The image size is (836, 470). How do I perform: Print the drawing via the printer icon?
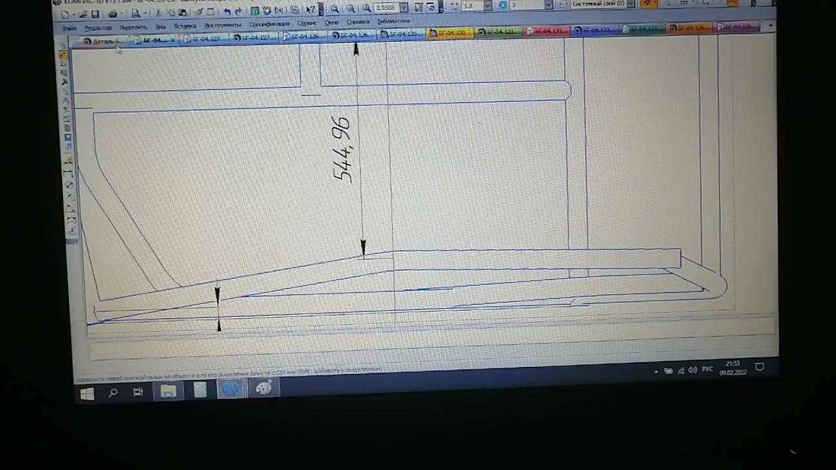coord(113,14)
